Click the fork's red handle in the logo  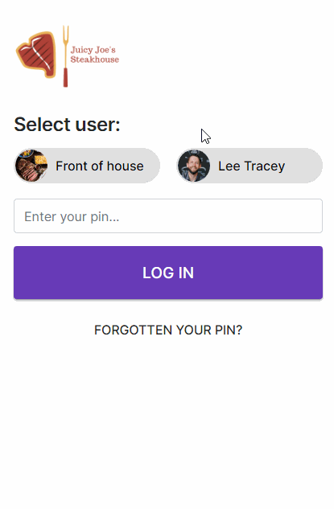[65, 77]
